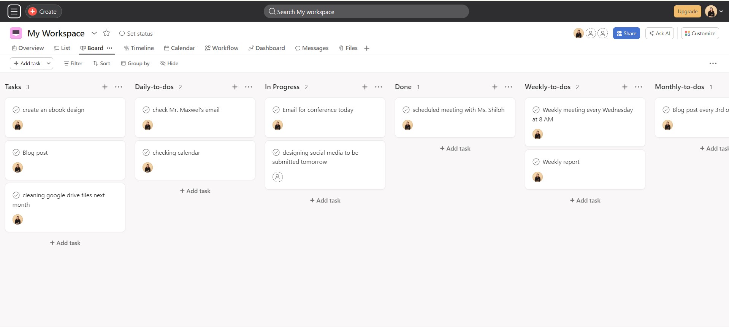Open the Group by options
This screenshot has height=327, width=729.
[x=135, y=63]
